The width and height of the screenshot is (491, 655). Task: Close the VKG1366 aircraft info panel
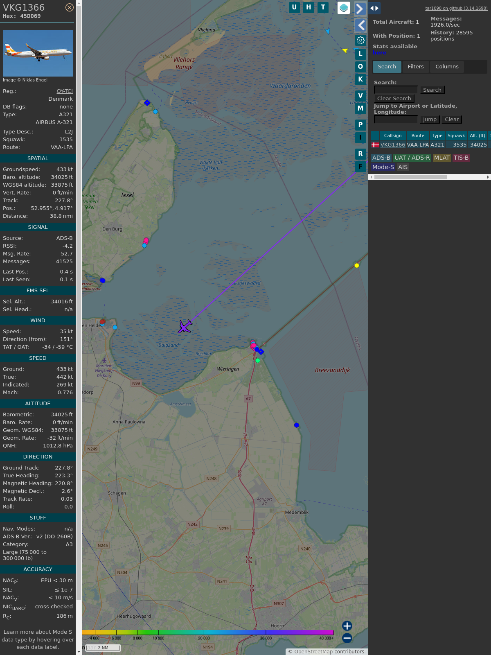[70, 7]
